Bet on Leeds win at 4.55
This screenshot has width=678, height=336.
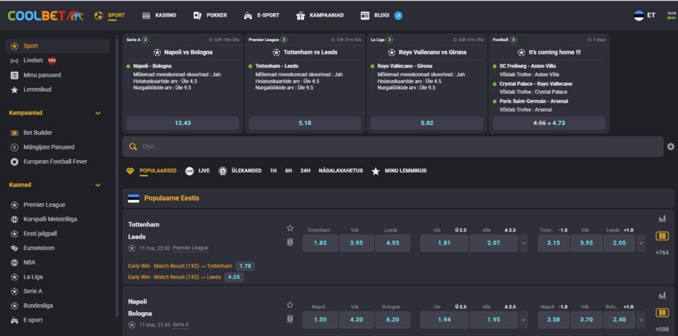(x=393, y=243)
